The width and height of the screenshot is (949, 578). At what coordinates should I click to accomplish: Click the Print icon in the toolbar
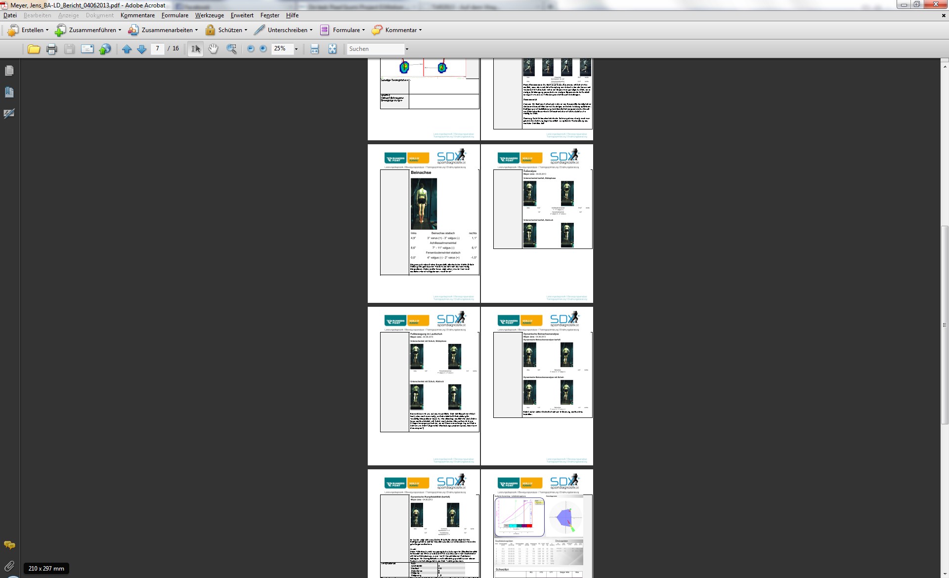tap(51, 49)
